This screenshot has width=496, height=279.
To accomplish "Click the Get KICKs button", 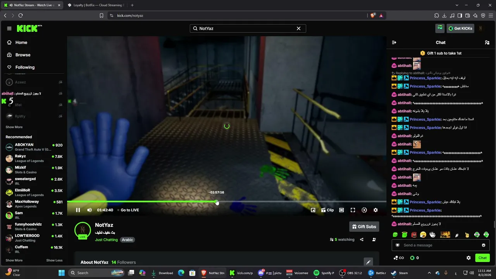I will pyautogui.click(x=460, y=28).
